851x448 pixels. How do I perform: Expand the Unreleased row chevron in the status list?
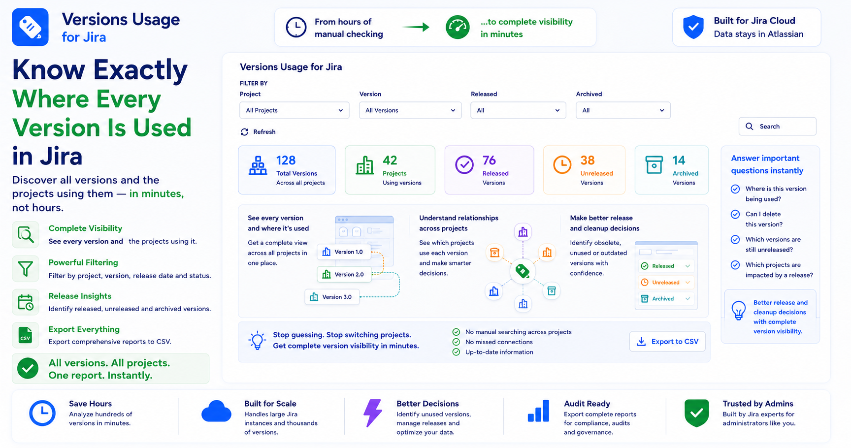click(x=687, y=283)
